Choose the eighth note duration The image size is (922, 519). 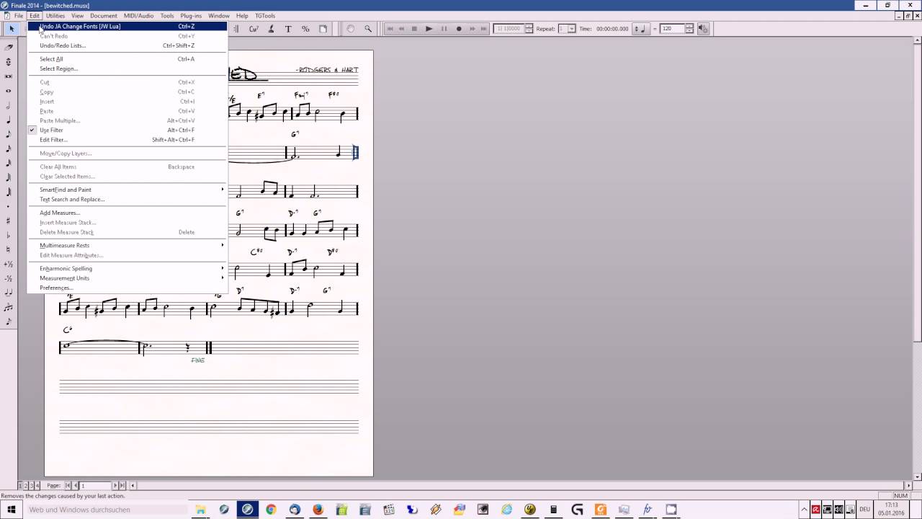(x=8, y=134)
